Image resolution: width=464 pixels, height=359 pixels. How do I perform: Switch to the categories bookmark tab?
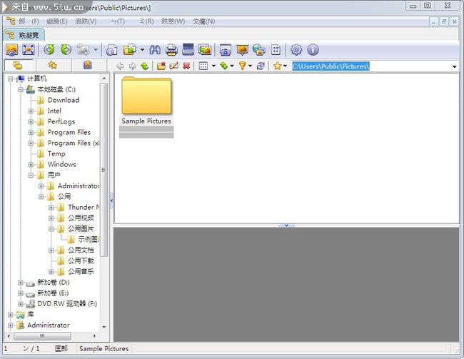point(88,65)
